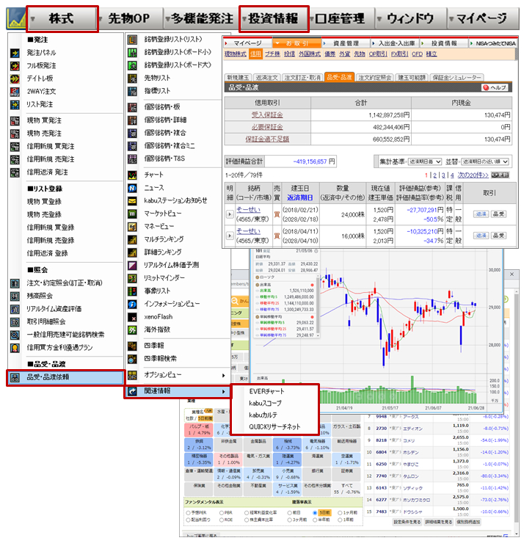This screenshot has height=546, width=524.
Task: Click the 四季報検索 icon
Action: point(132,359)
